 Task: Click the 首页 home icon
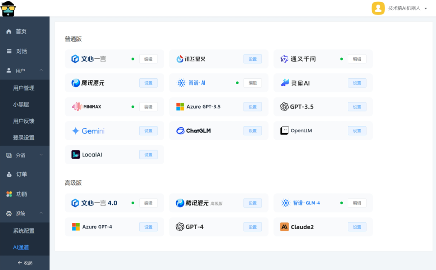click(x=9, y=31)
